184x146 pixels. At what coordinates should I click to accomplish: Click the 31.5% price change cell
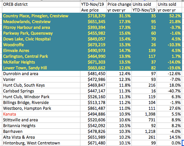(x=119, y=16)
